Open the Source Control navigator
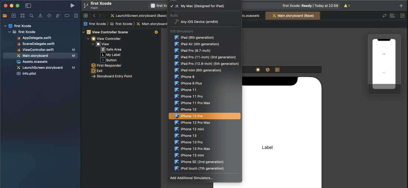Screen dimensions: 408x188 tap(14, 16)
